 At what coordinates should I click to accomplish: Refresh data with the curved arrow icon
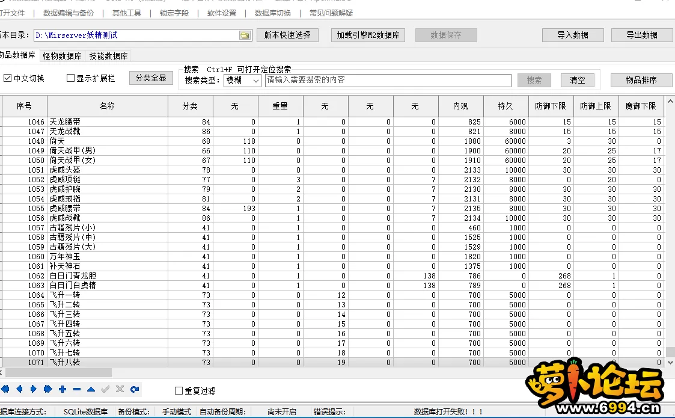pyautogui.click(x=134, y=389)
